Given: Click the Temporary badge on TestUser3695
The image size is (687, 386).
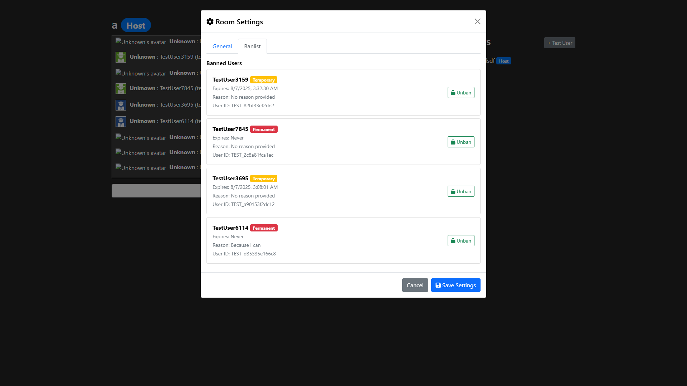Looking at the screenshot, I should coord(263,179).
